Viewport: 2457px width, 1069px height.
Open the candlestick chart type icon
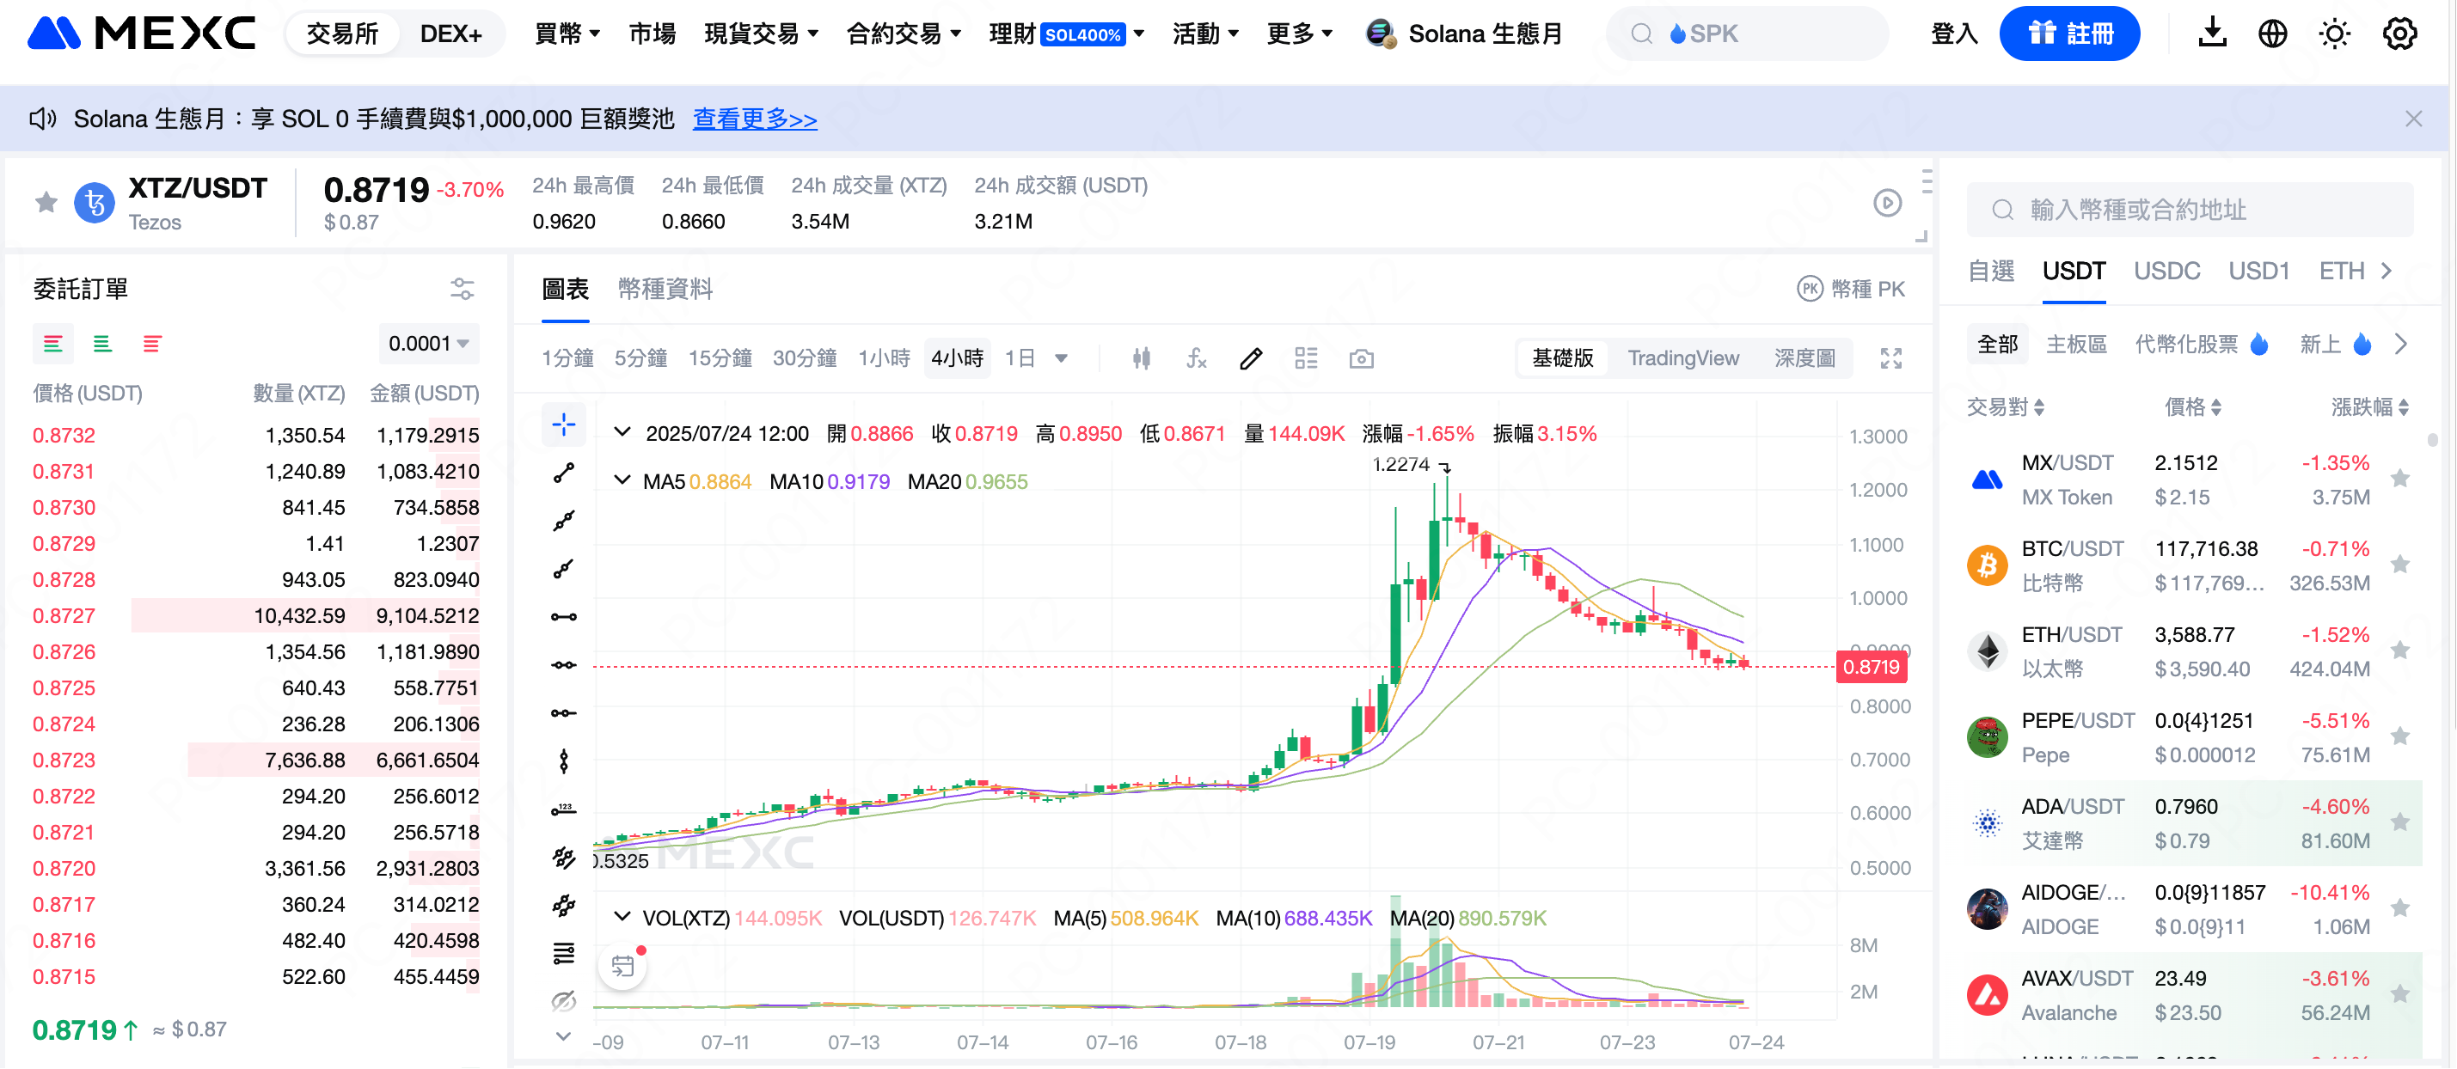(x=1141, y=358)
